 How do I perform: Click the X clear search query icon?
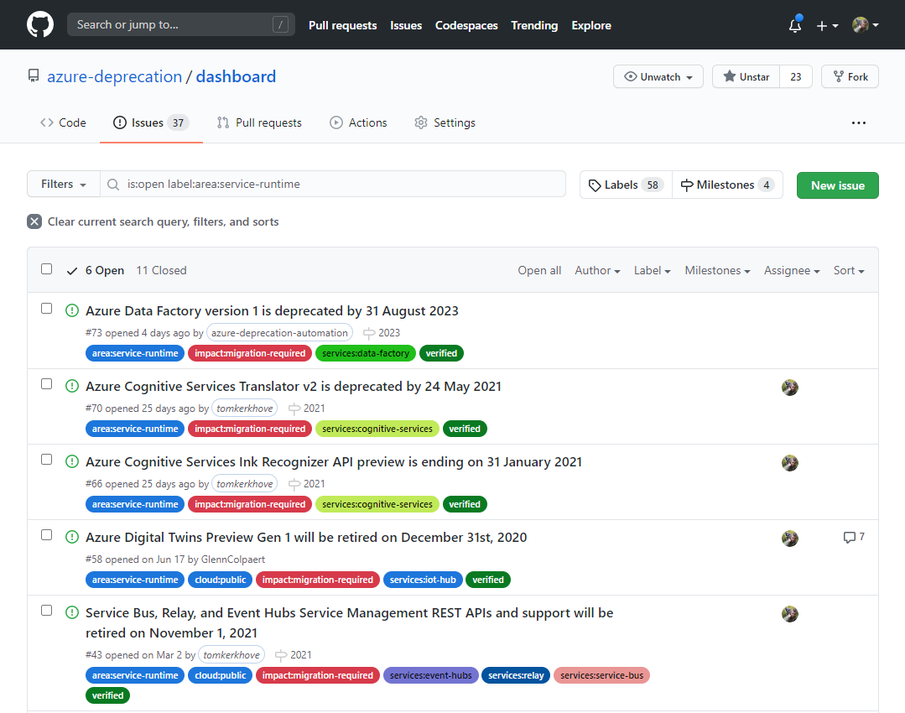click(34, 221)
